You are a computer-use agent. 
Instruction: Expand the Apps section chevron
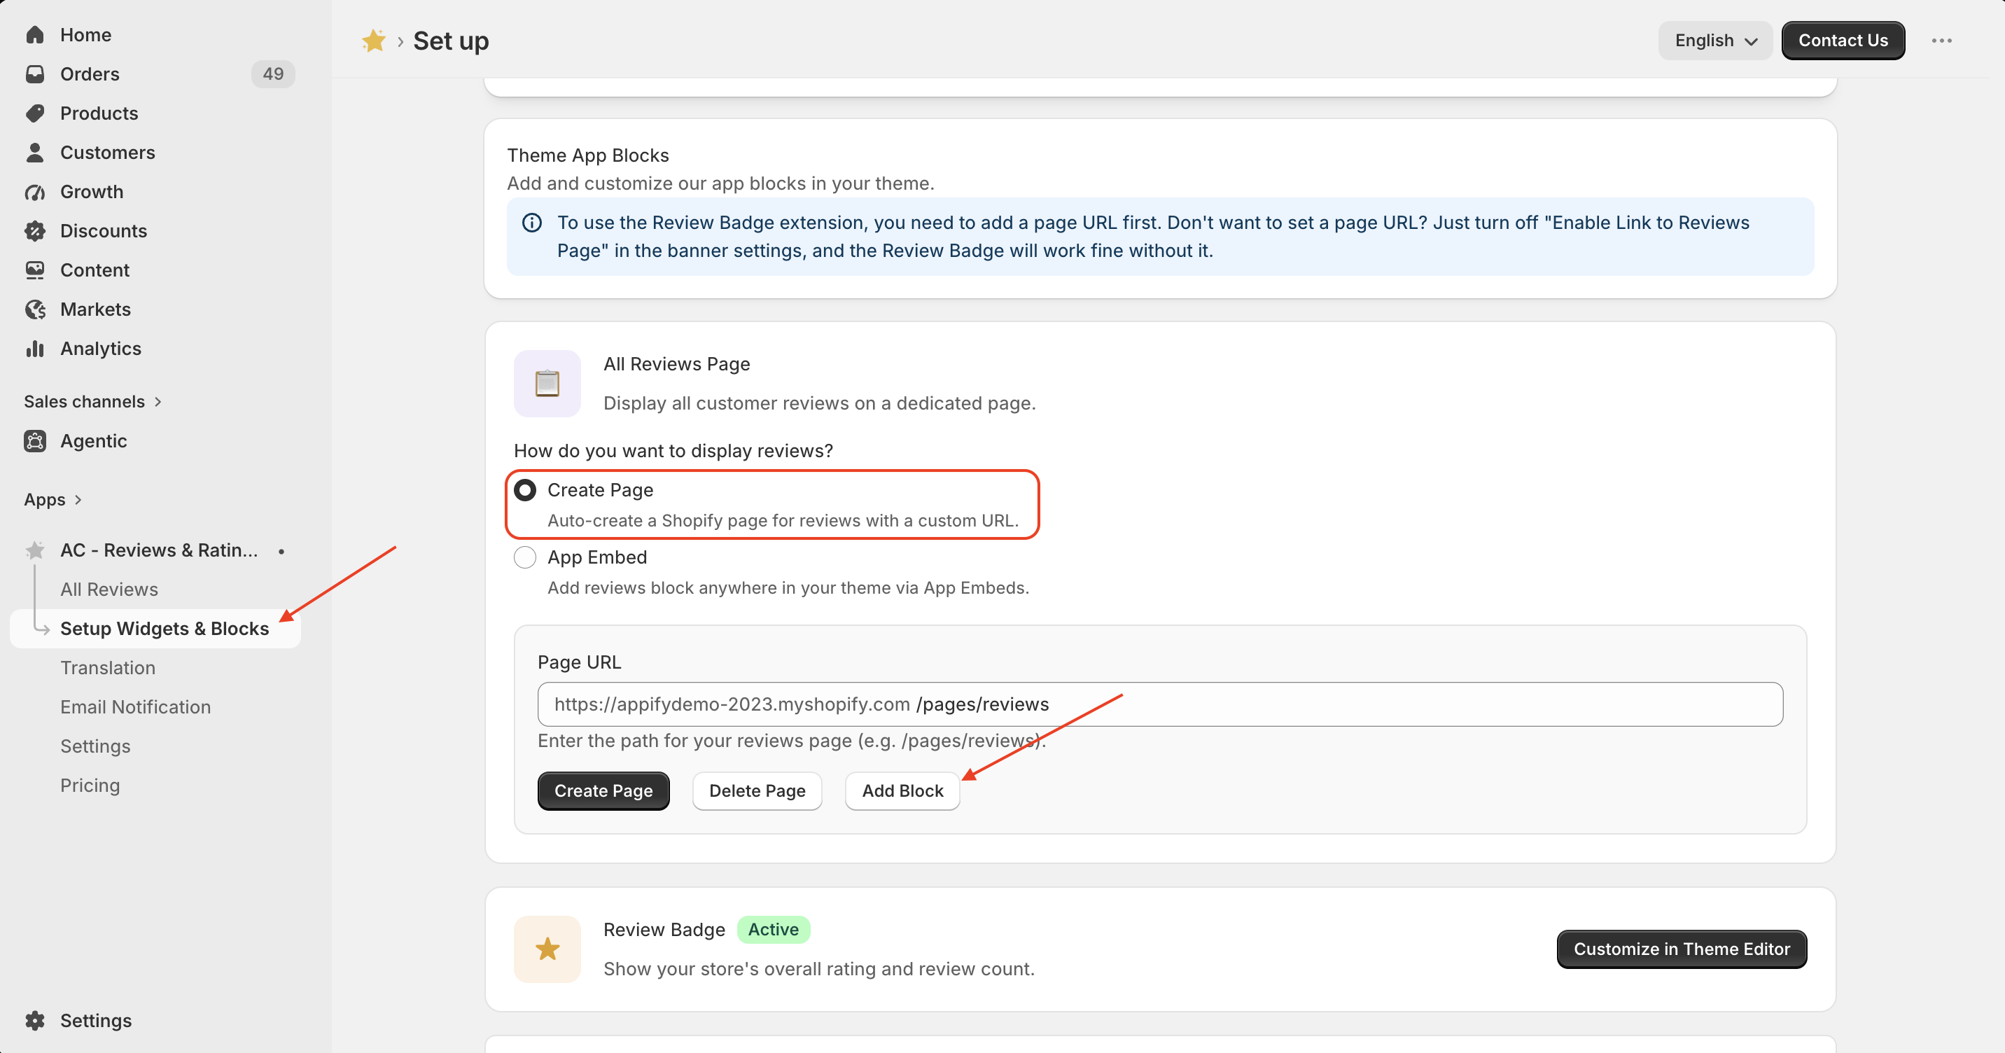[78, 500]
